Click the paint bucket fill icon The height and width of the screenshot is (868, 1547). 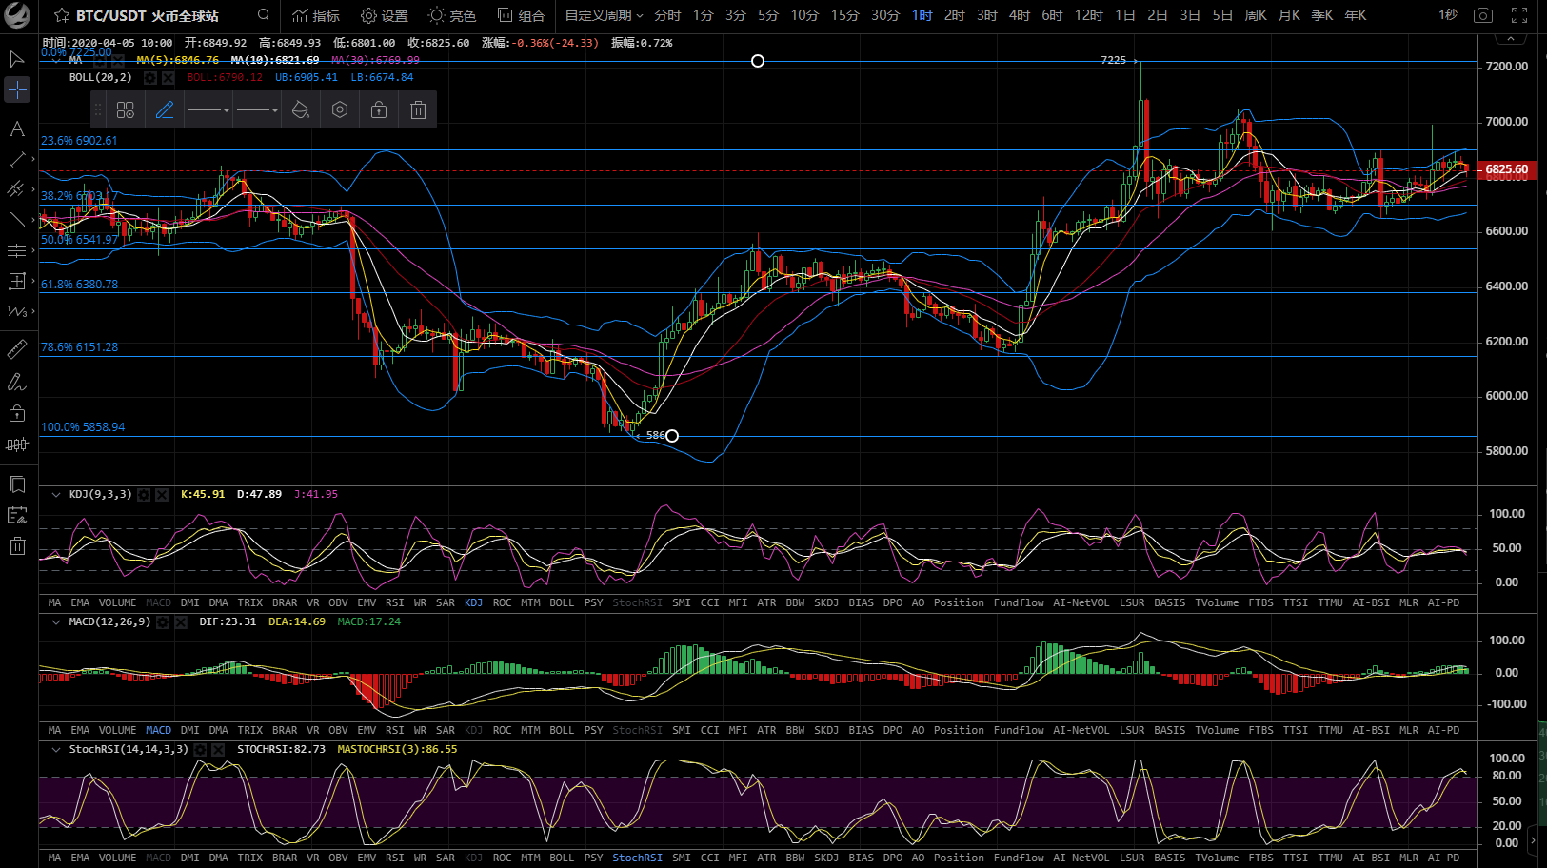pyautogui.click(x=300, y=110)
